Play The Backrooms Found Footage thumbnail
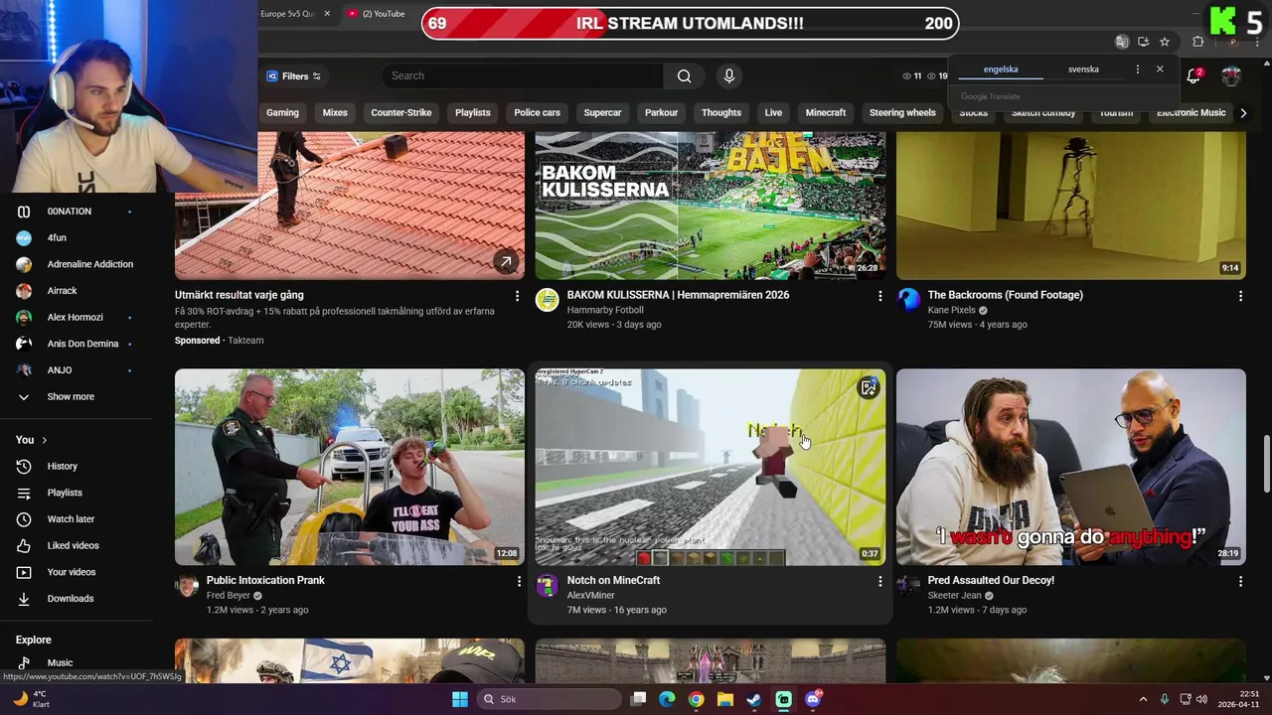 point(1071,206)
